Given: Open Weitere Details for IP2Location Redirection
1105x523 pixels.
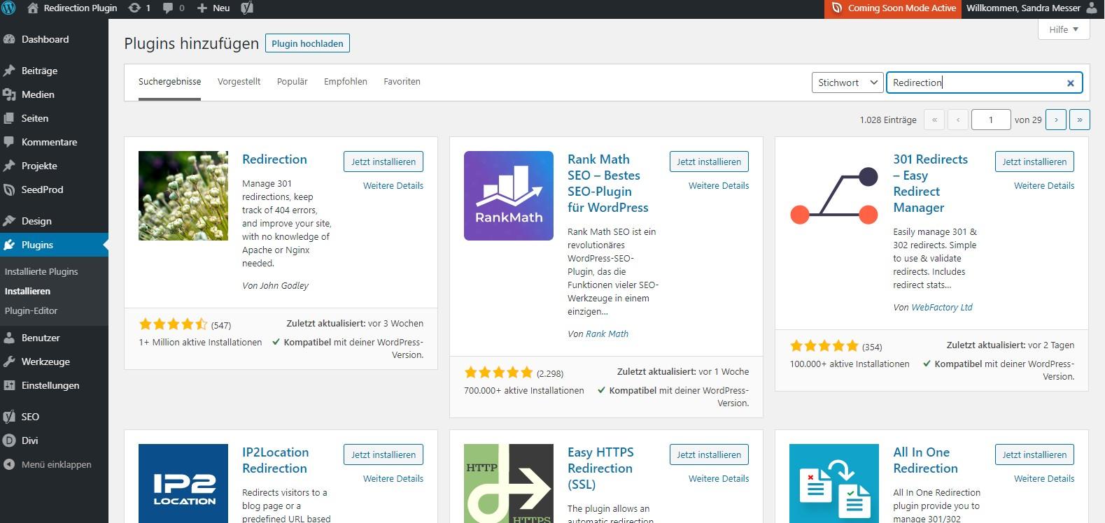Looking at the screenshot, I should pyautogui.click(x=393, y=479).
